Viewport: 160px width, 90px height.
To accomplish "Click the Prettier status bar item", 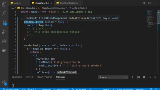I will coord(141,89).
